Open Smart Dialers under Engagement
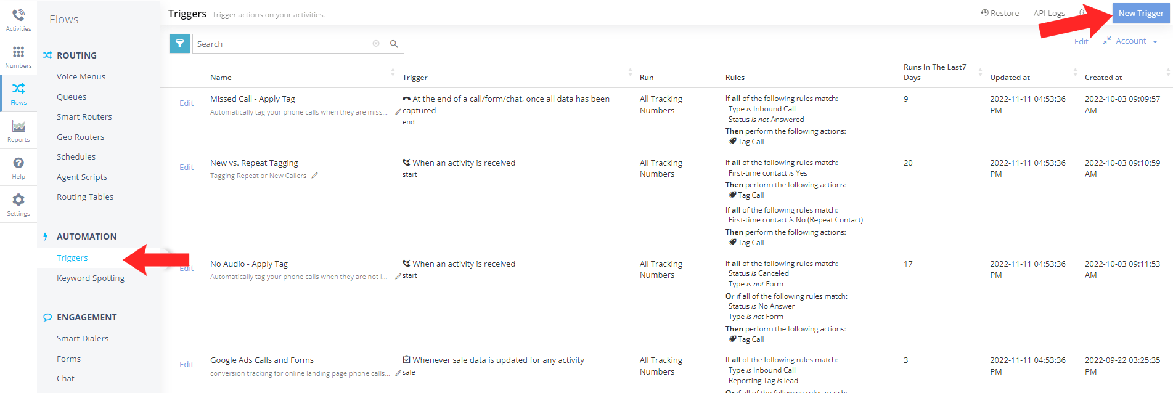Screen dimensions: 1173x393 coord(83,339)
